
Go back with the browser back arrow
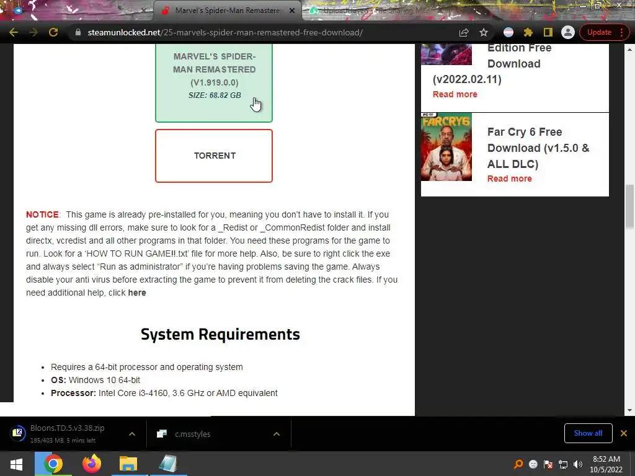[14, 32]
